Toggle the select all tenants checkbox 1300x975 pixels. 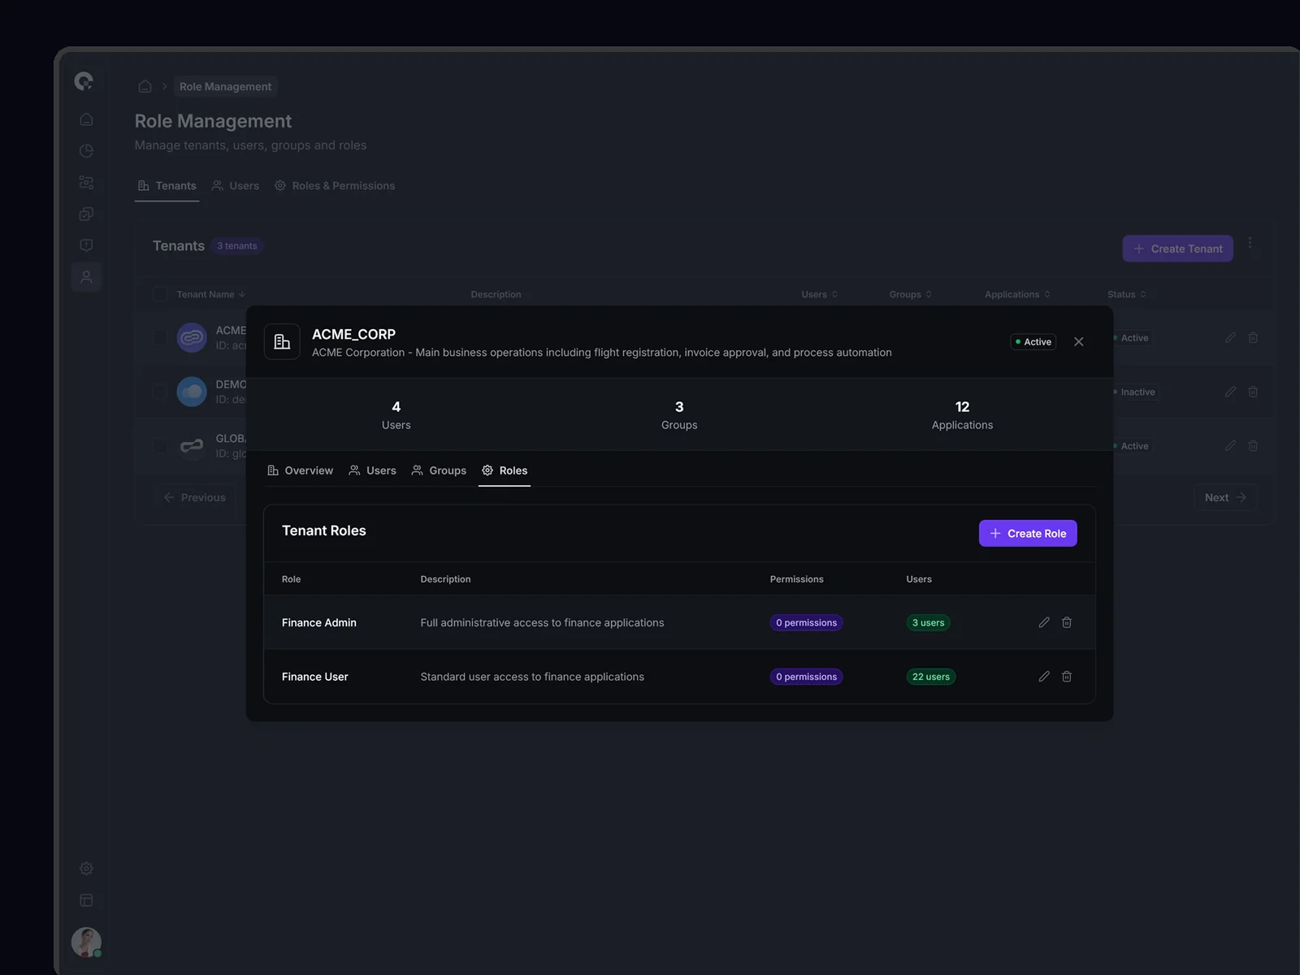[x=160, y=294]
